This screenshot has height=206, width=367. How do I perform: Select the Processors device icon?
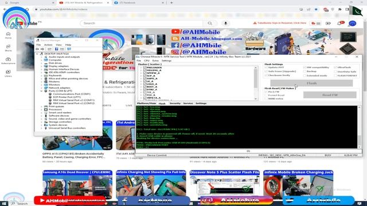point(46,109)
